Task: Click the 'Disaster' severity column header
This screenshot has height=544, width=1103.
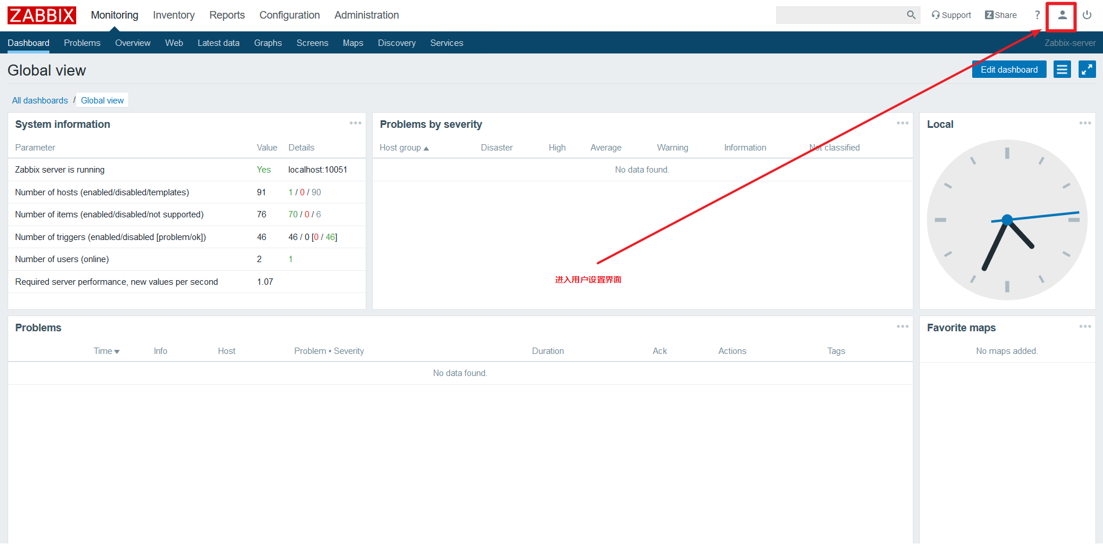Action: point(497,148)
